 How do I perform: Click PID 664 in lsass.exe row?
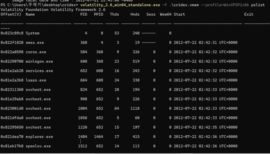84,80
